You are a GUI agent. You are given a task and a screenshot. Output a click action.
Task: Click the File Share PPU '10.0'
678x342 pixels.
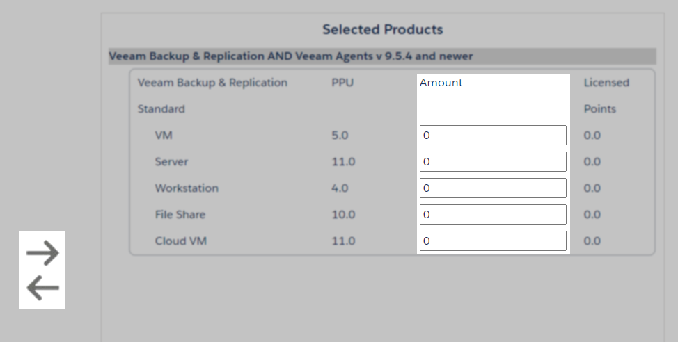343,214
